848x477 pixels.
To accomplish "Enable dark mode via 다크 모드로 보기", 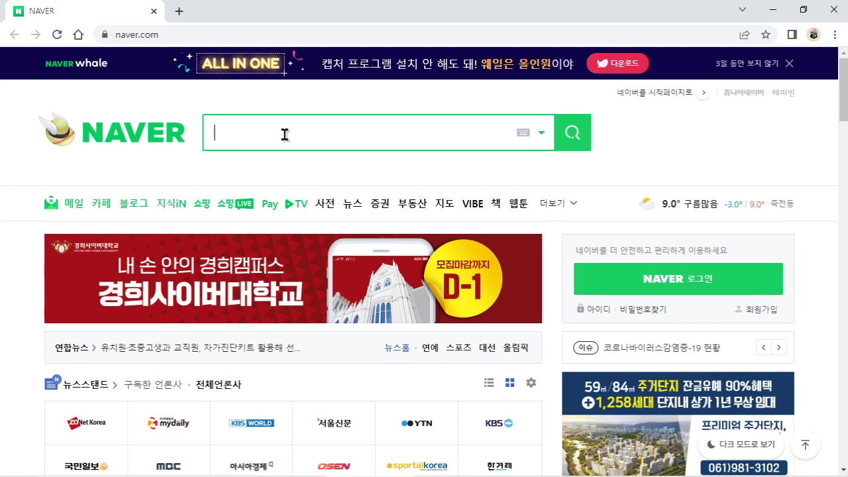I will [741, 444].
